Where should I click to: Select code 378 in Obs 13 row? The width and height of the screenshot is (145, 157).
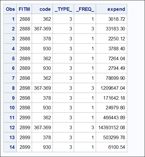click(x=47, y=137)
